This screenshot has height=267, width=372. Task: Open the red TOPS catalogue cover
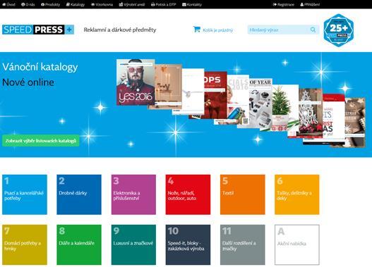tap(215, 94)
